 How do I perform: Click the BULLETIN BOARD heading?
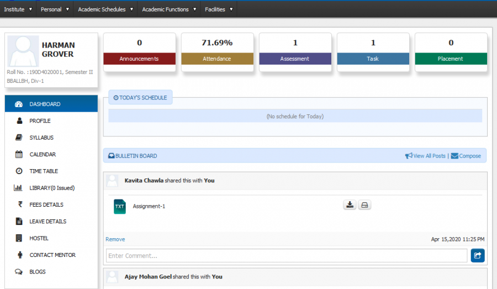tap(136, 156)
